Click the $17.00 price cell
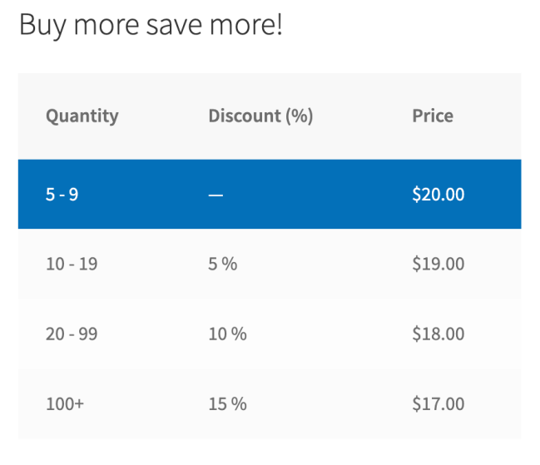 [438, 404]
